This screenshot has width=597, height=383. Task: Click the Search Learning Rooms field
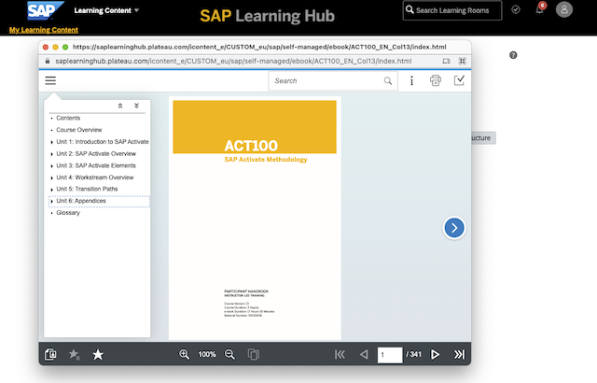[x=451, y=10]
